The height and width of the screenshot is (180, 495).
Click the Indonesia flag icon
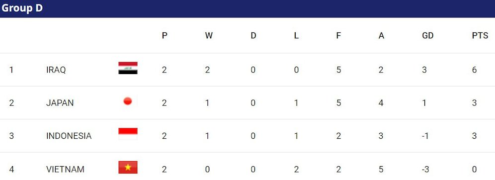[128, 134]
